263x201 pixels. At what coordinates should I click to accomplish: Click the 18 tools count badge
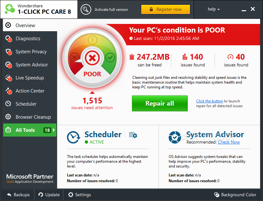[x=47, y=130]
